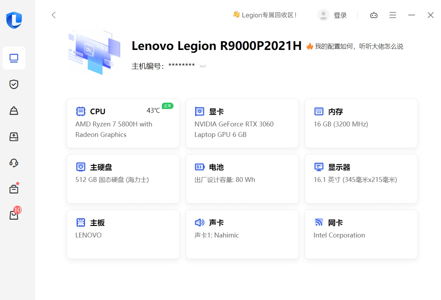Go back using the left arrow
Screen dimensions: 441x300
click(x=54, y=15)
